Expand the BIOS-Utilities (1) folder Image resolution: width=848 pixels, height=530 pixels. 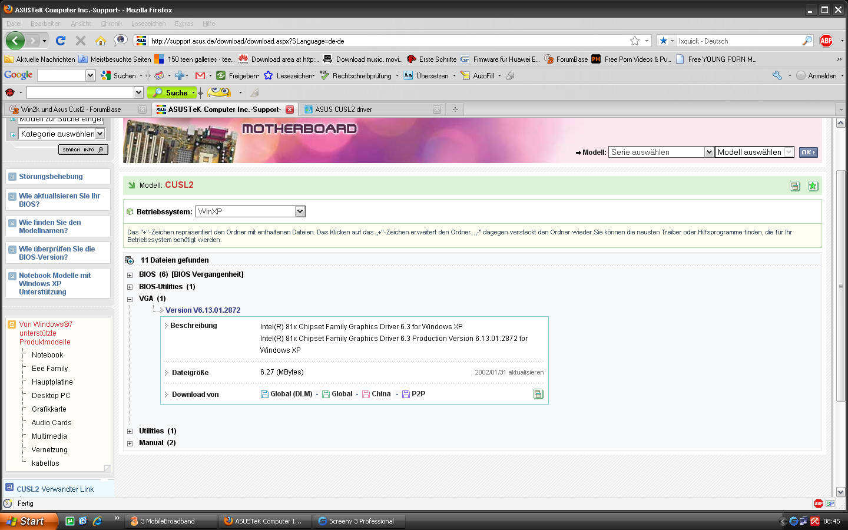pos(130,287)
